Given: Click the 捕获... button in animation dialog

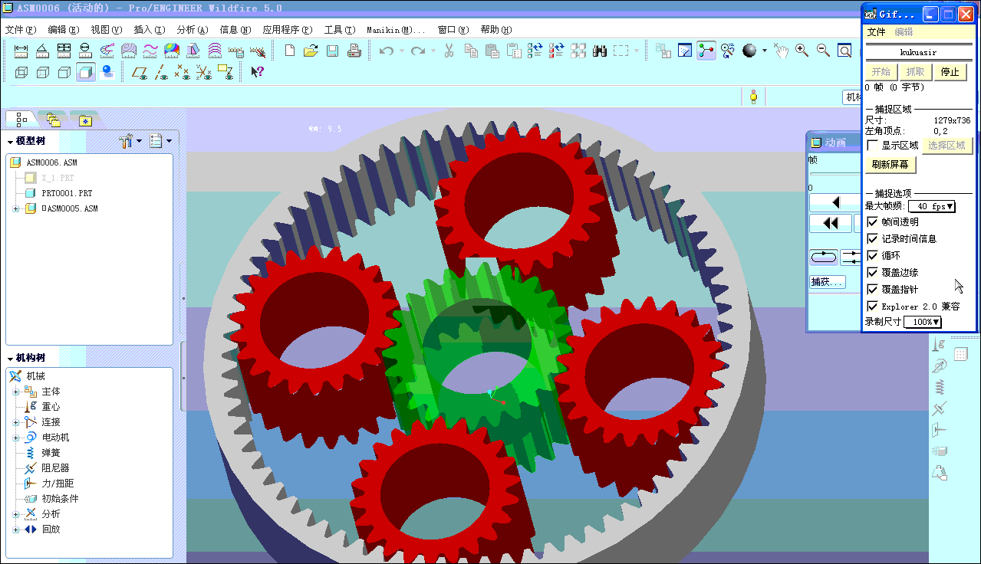Looking at the screenshot, I should point(828,282).
